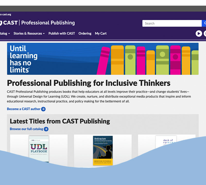Click the Latest Titles from CAST Publishing heading

[x=60, y=121]
